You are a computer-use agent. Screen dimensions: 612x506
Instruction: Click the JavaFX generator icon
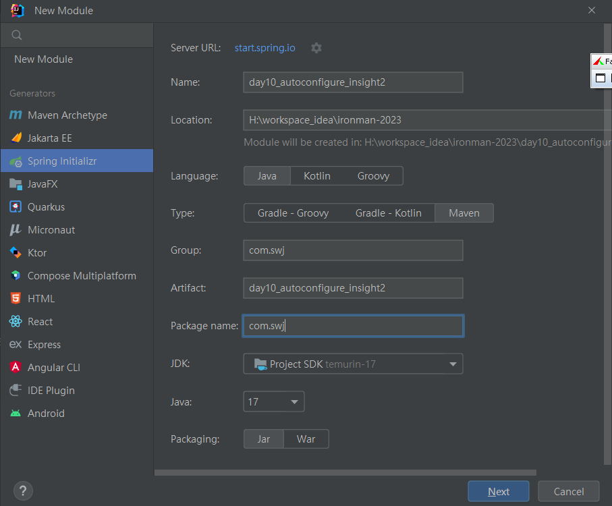tap(16, 184)
